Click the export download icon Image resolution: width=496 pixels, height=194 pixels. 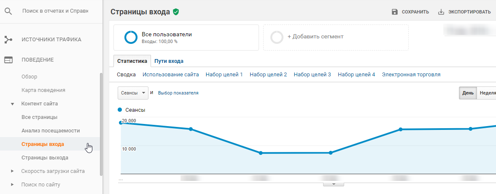(441, 12)
